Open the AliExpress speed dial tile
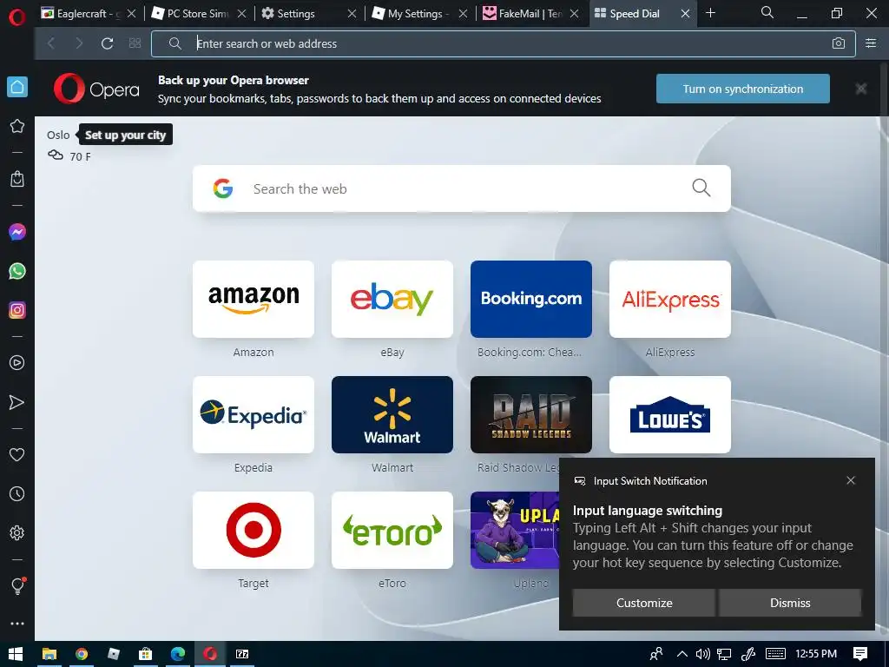The height and width of the screenshot is (667, 889). (670, 299)
